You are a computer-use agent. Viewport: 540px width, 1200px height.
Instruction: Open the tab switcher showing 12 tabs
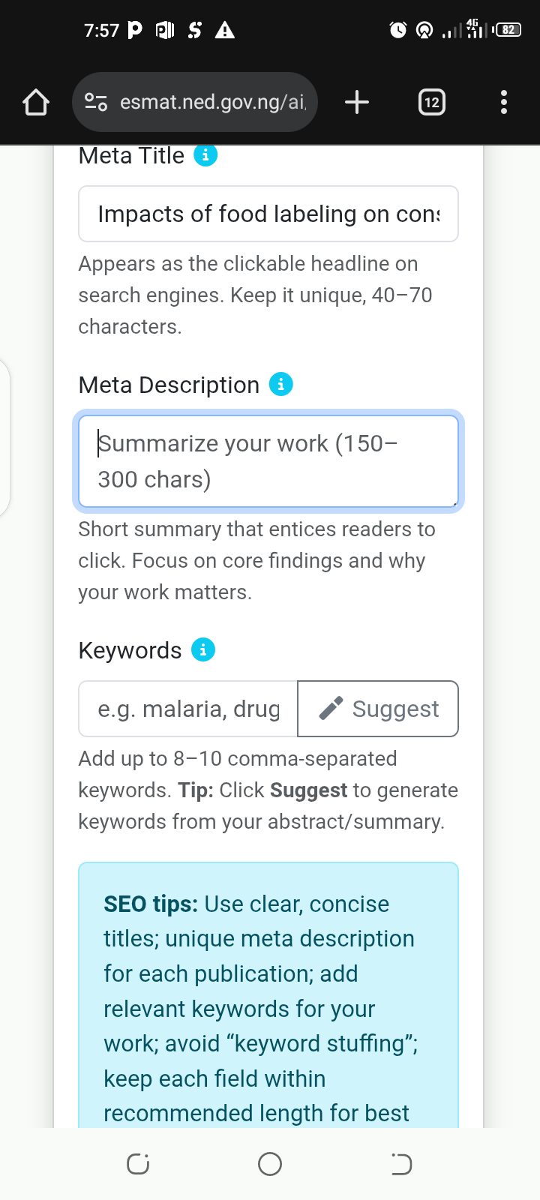coord(431,102)
